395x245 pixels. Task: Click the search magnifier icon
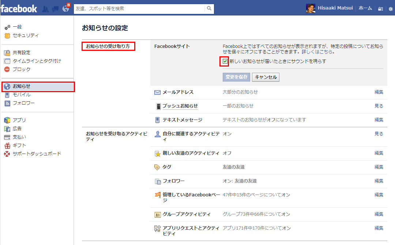point(209,8)
